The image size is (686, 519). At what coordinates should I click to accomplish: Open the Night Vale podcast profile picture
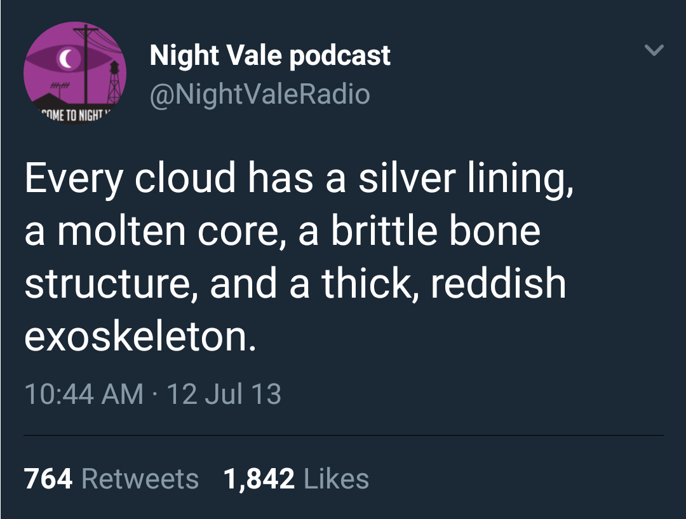(75, 73)
